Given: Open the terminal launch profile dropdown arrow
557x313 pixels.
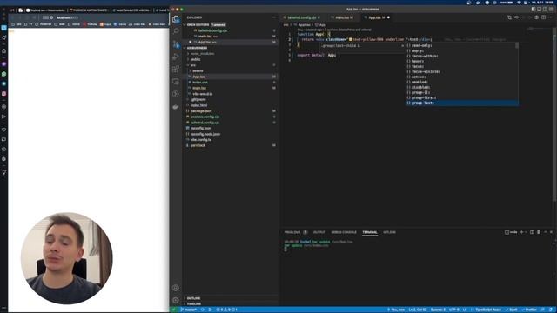Looking at the screenshot, I should [526, 232].
